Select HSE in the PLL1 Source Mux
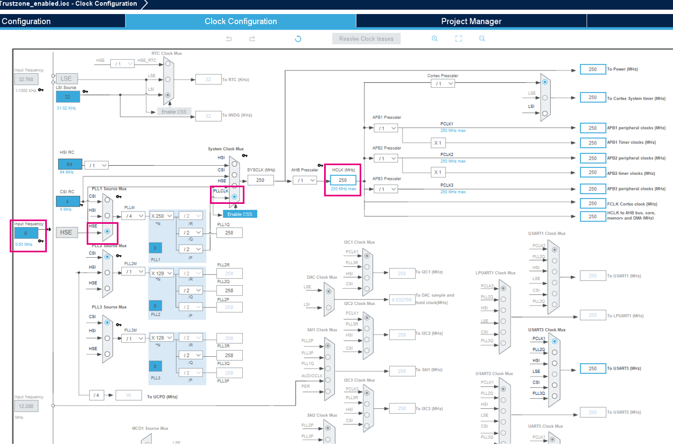This screenshot has height=446, width=673. [x=107, y=231]
